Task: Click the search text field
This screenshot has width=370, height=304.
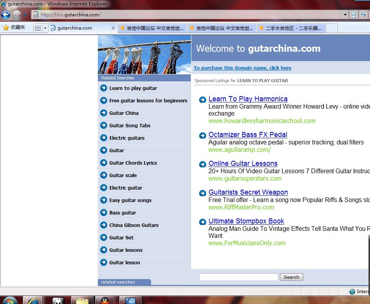Action: [238, 277]
